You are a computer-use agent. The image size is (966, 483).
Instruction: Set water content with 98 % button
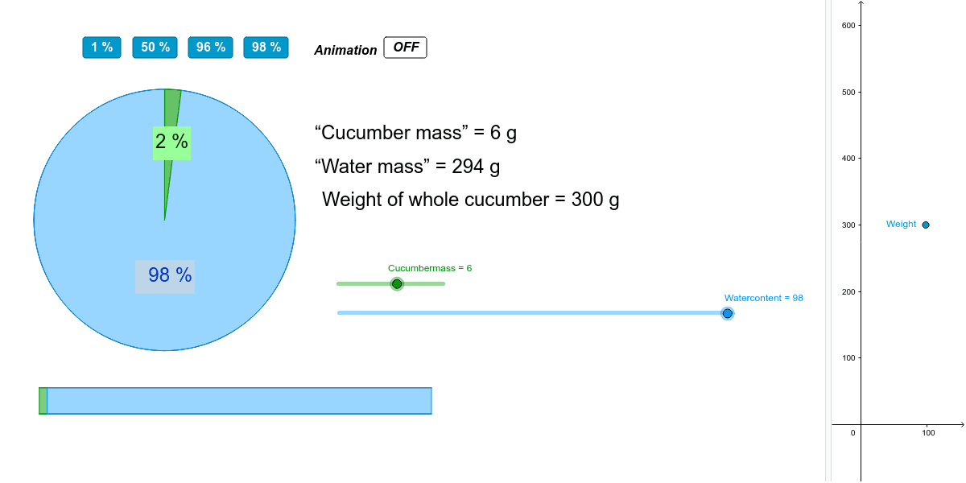[x=266, y=47]
